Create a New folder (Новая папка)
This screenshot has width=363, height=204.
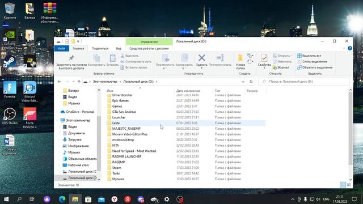coord(240,62)
